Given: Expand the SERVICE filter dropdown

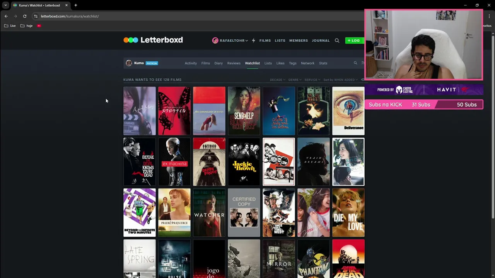Looking at the screenshot, I should point(312,80).
